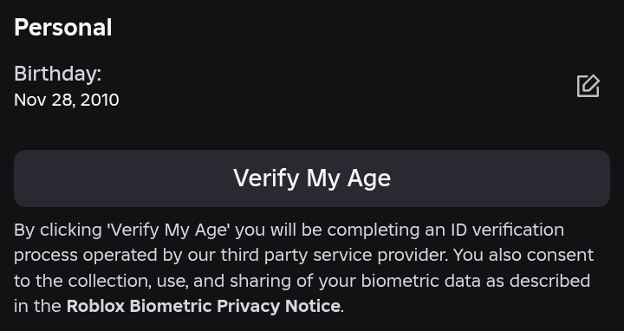Click the word 'Birthday:' above the date
Screen dimensions: 624x331
coord(58,74)
